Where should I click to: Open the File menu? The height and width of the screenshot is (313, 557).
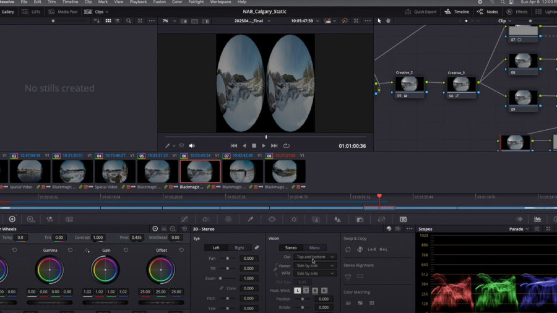tap(24, 2)
